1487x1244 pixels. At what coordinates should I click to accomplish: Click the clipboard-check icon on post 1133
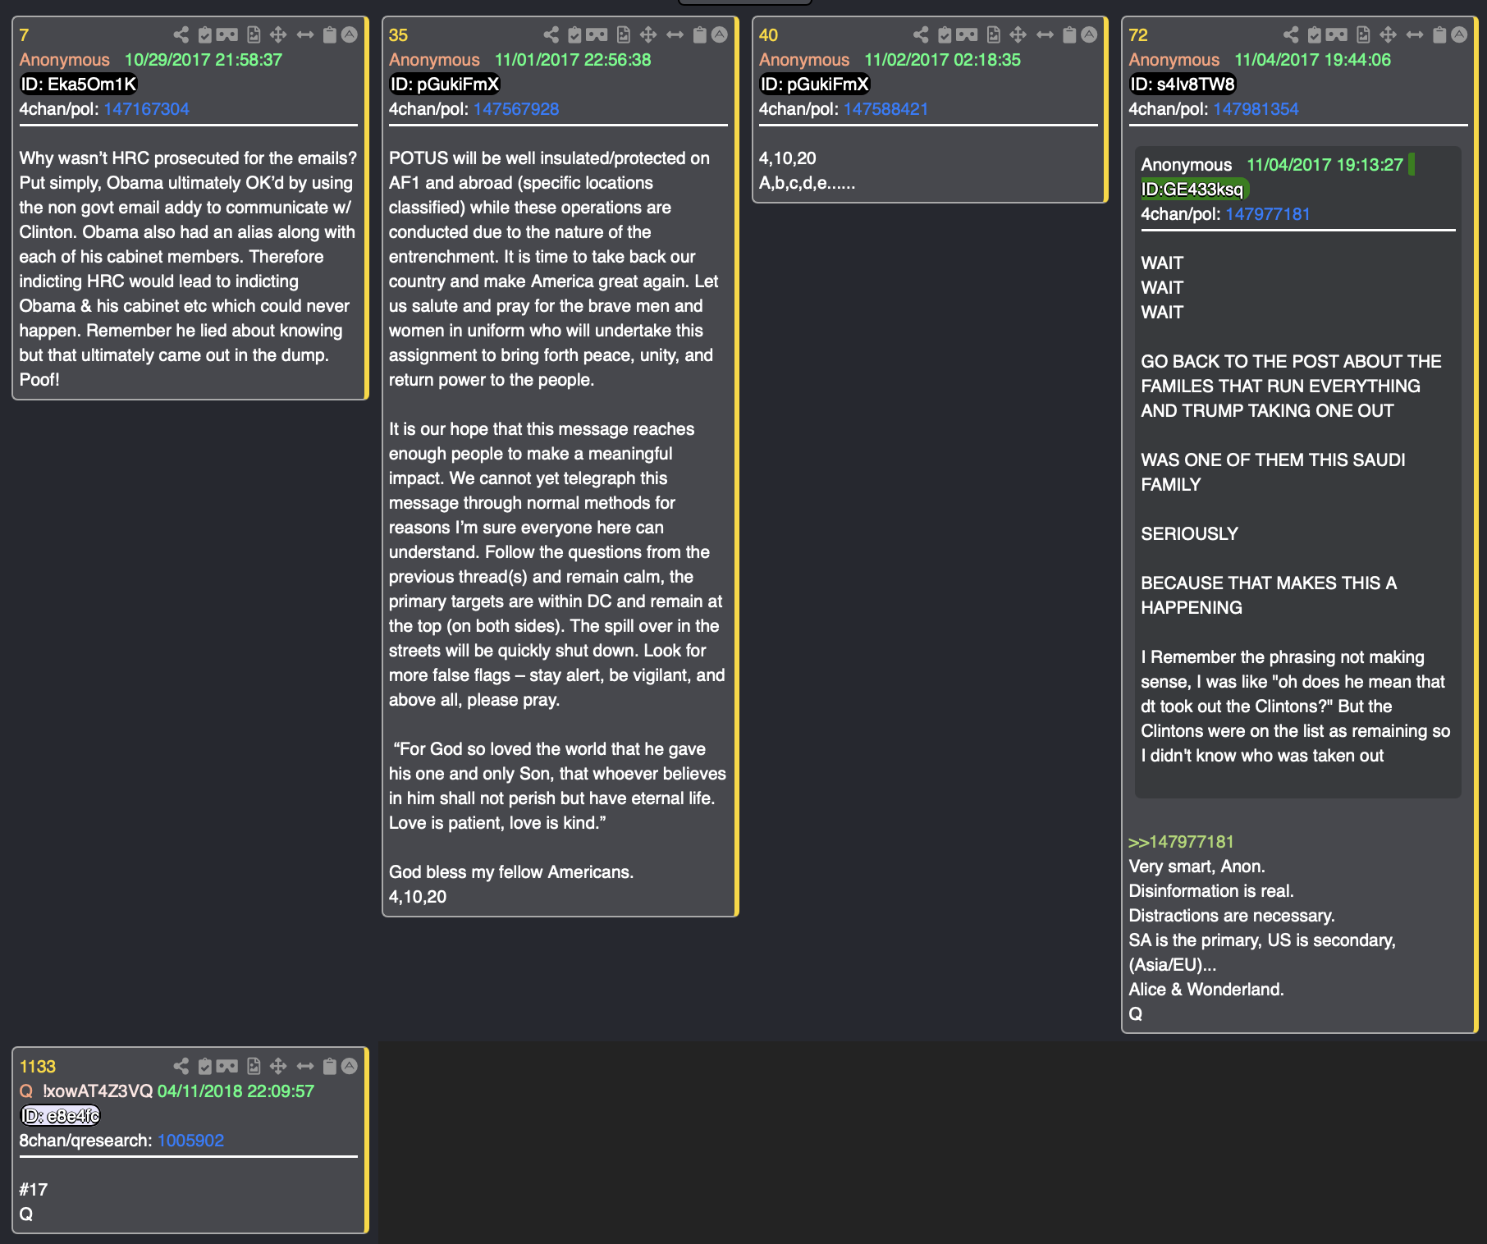tap(205, 1066)
